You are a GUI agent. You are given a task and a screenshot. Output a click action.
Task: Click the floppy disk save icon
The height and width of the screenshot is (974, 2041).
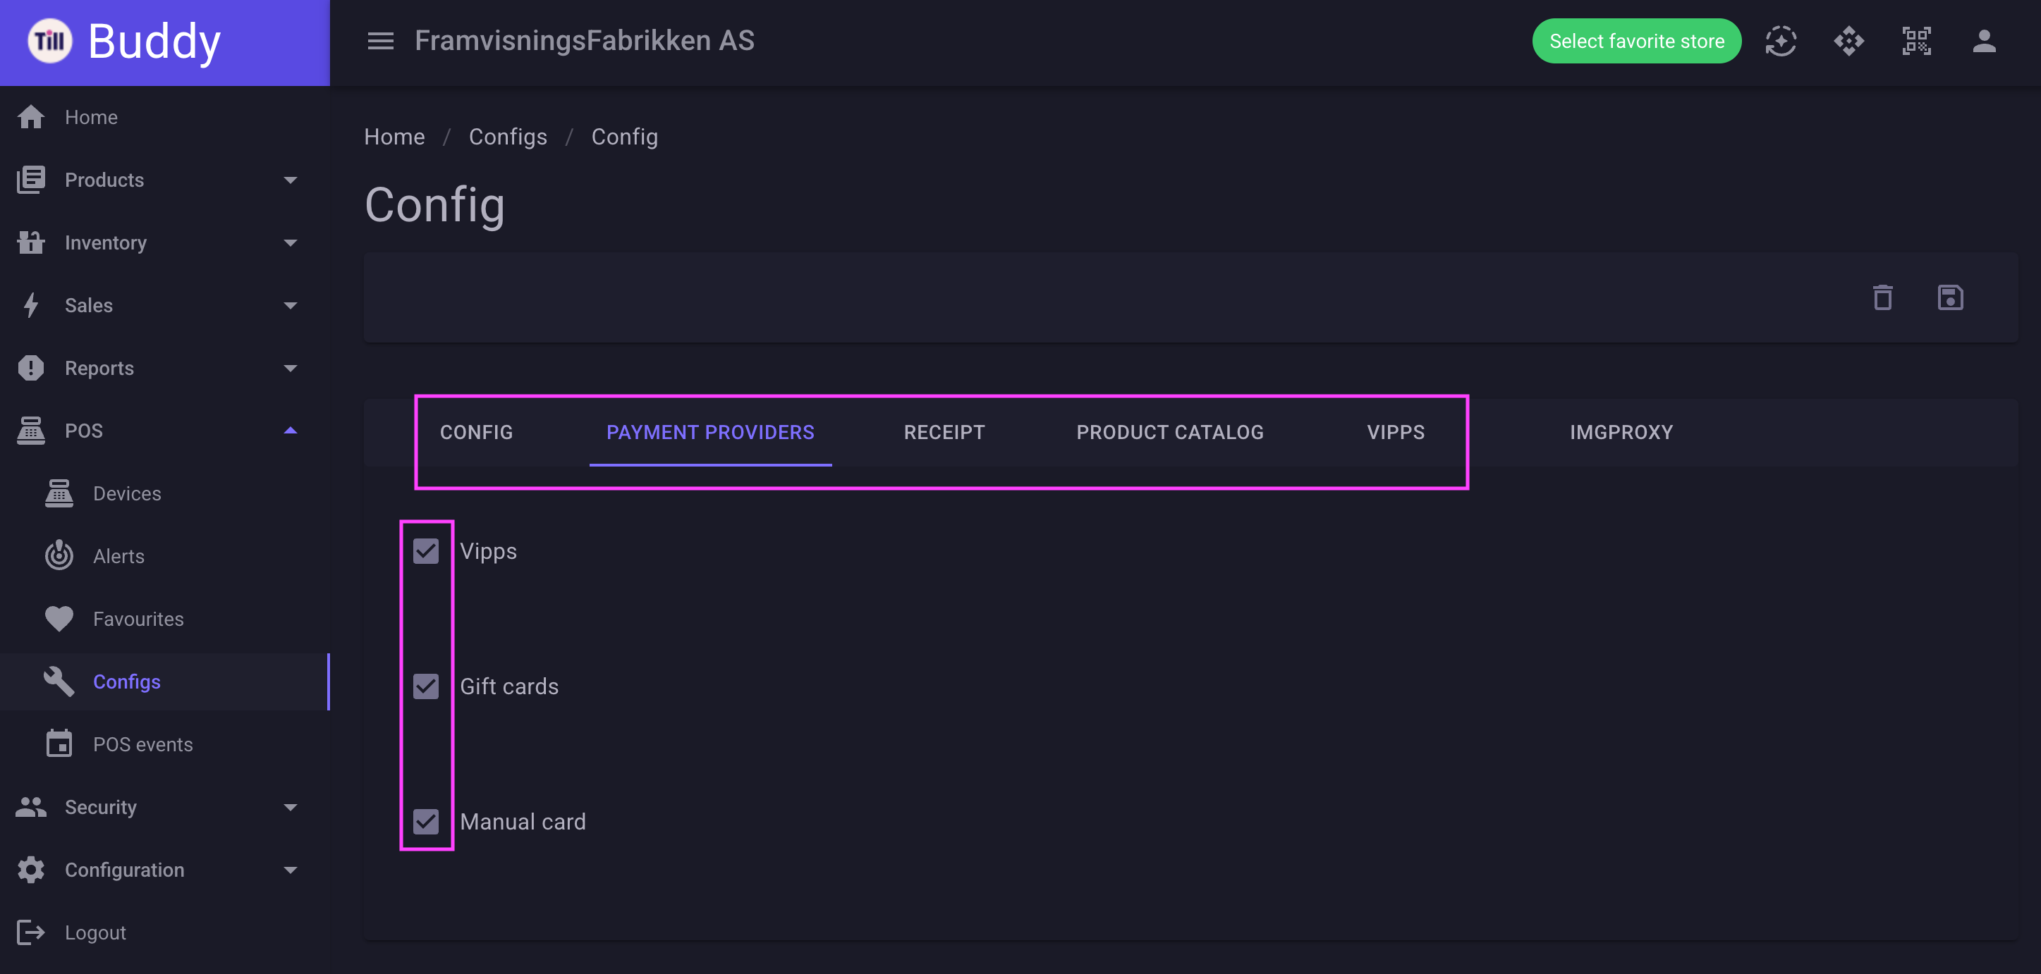click(1950, 297)
